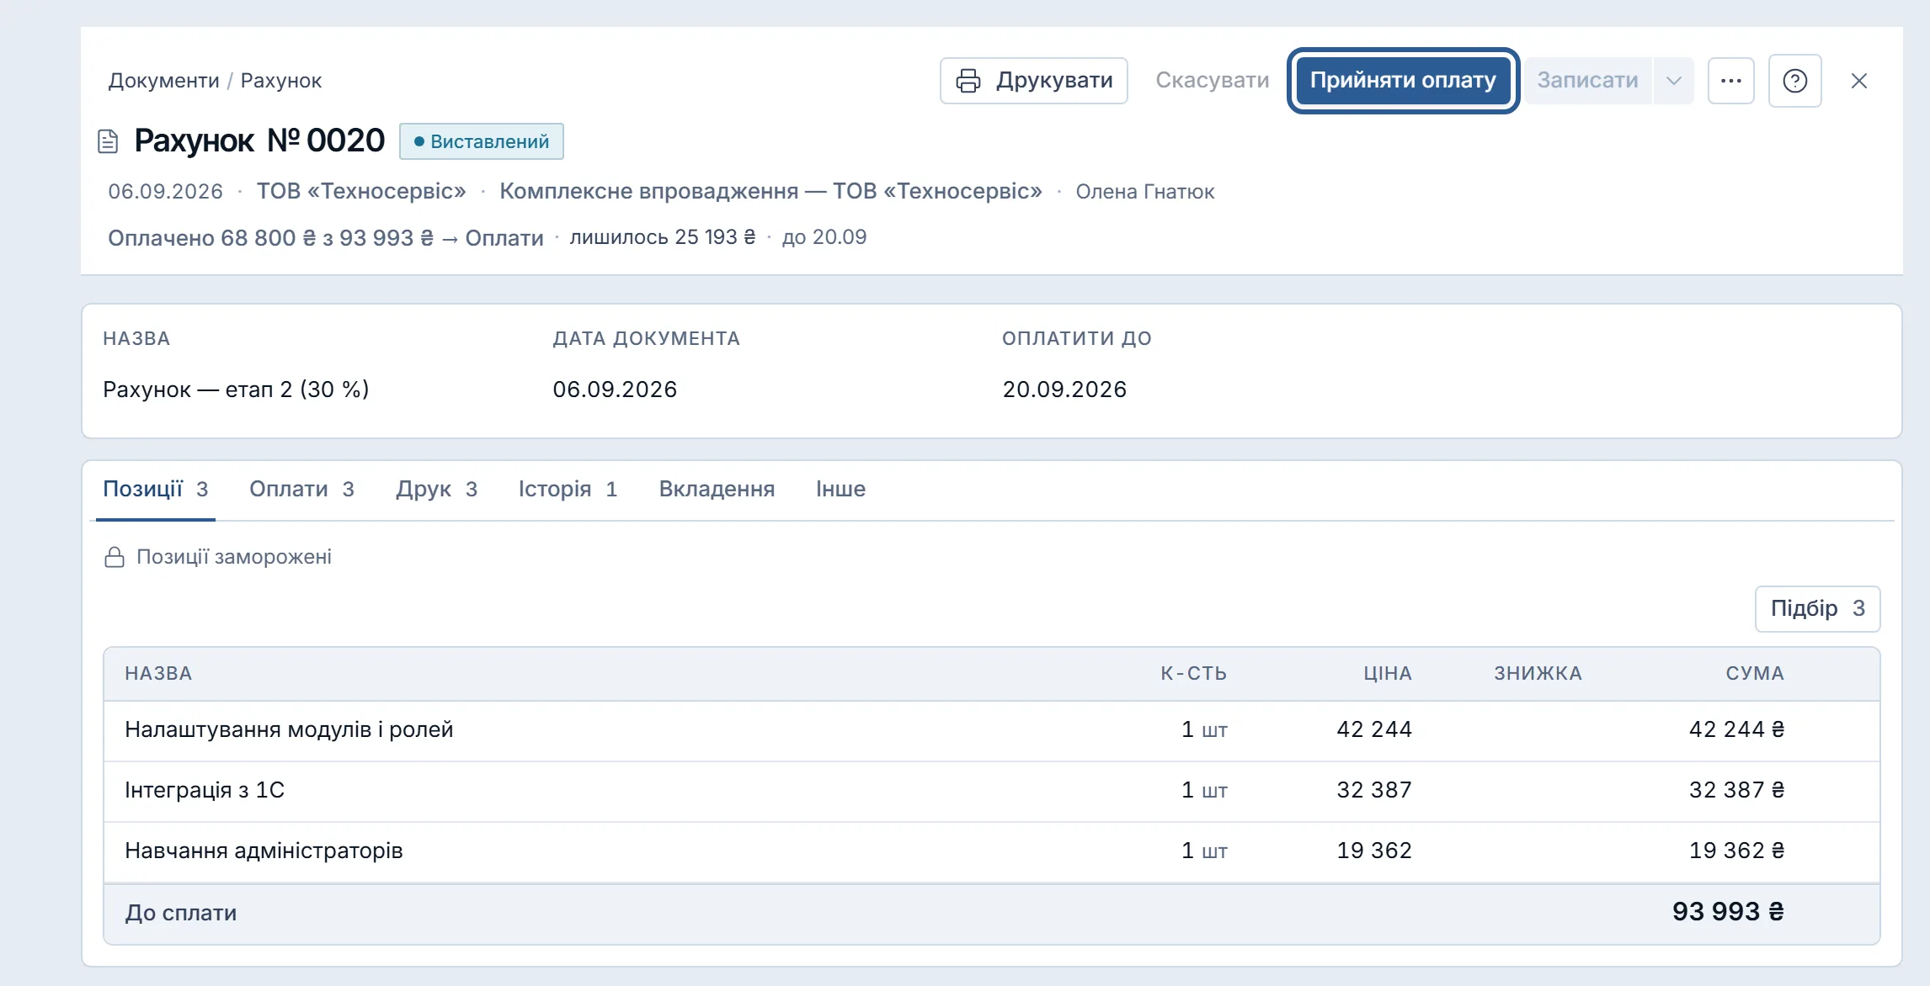The width and height of the screenshot is (1930, 986).
Task: Click the Скасувати button
Action: coord(1212,81)
